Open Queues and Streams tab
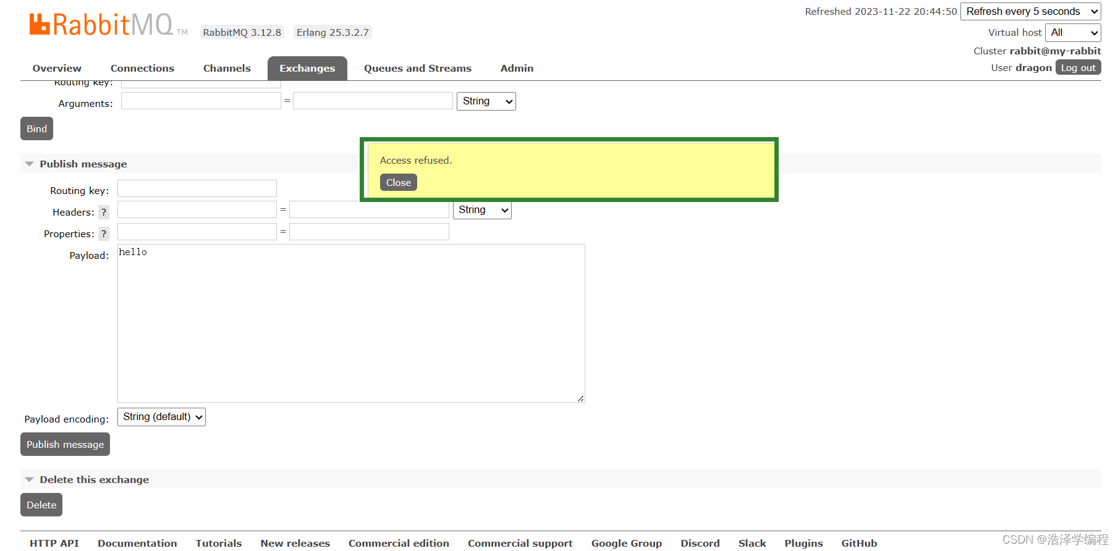The image size is (1118, 551). [418, 69]
